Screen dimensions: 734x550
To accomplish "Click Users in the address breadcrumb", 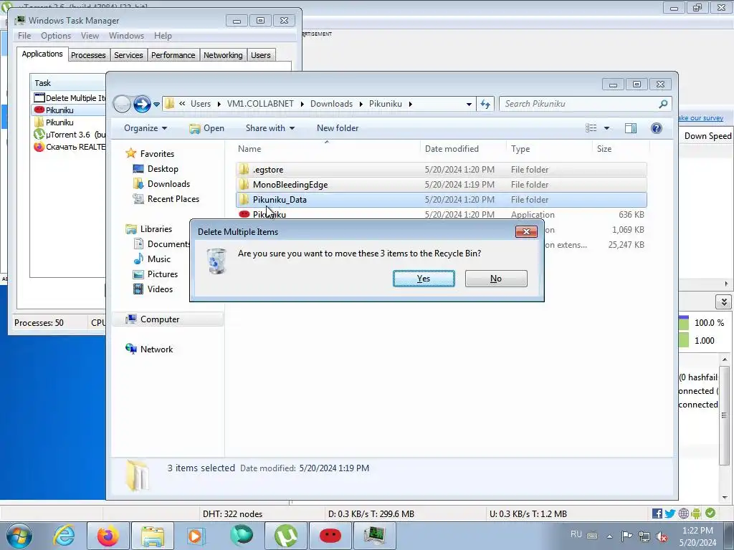I will point(201,104).
